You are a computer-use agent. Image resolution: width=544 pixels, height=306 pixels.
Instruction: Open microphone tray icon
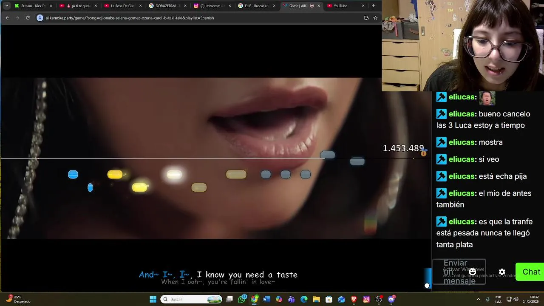pyautogui.click(x=487, y=299)
